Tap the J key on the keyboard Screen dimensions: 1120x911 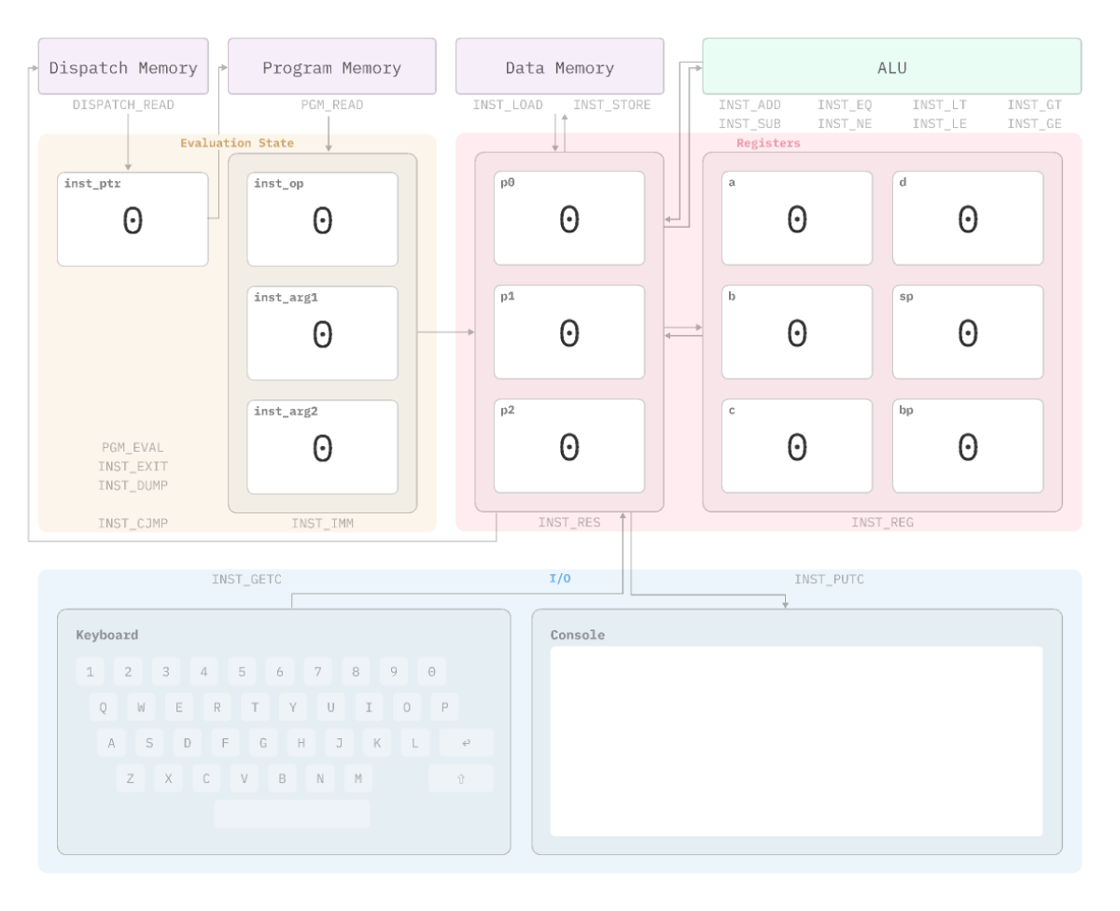(x=340, y=743)
